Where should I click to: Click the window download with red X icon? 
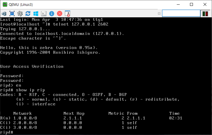click(x=68, y=14)
